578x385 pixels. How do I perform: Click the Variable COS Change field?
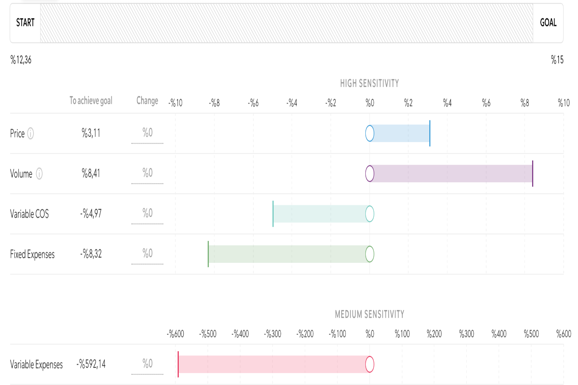tap(147, 214)
